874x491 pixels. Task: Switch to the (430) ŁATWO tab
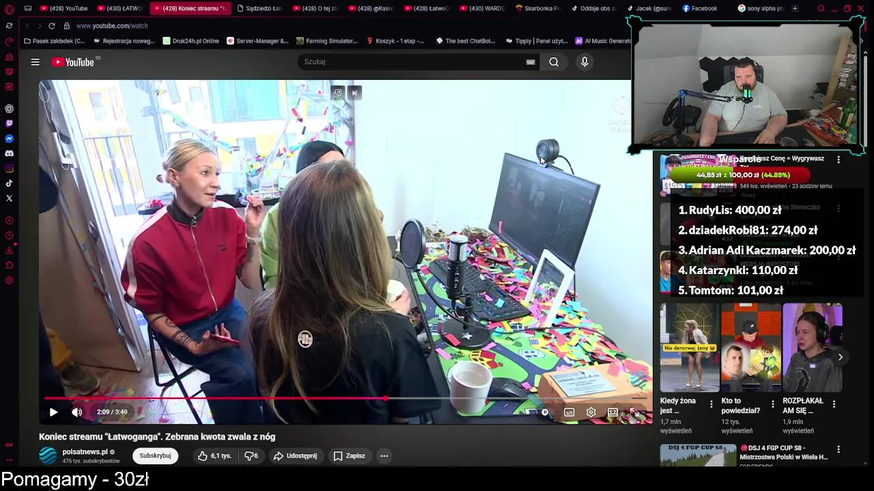(120, 8)
